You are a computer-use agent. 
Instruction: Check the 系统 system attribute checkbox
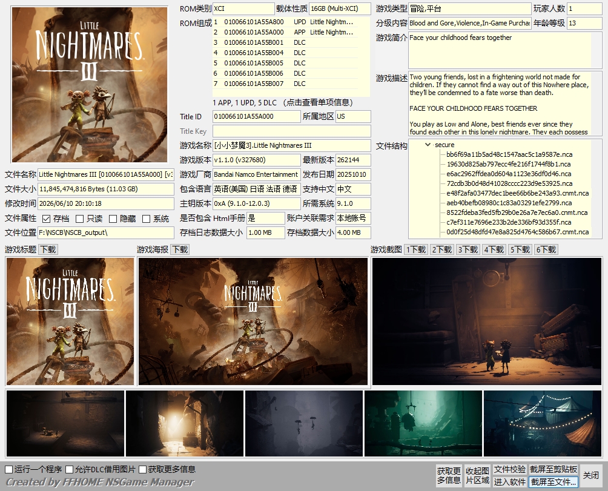tap(146, 219)
